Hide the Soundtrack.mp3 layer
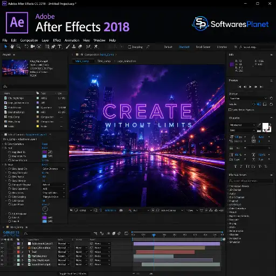Image resolution: width=276 pixels, height=276 pixels. click(x=2, y=264)
